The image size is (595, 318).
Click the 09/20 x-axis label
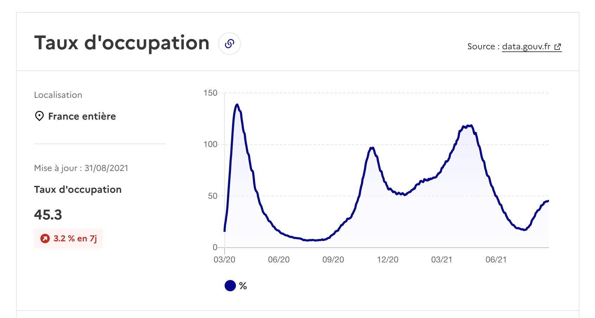click(333, 260)
